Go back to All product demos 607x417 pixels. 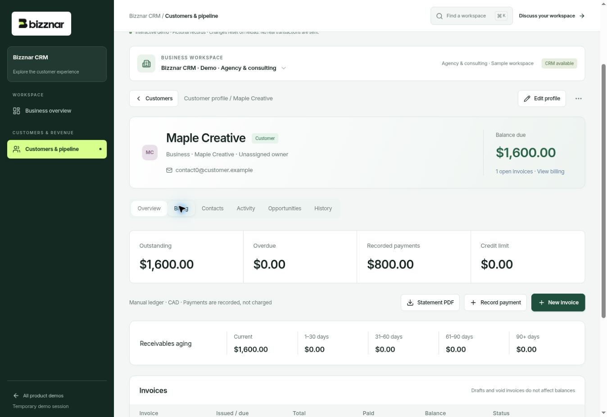[x=38, y=396]
